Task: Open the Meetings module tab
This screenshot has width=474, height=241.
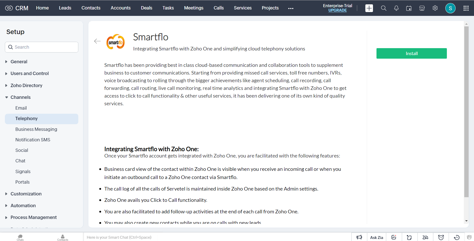Action: (193, 8)
